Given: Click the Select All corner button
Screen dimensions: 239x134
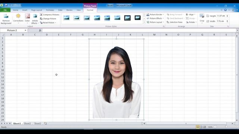Looking at the screenshot, I should [3, 35].
